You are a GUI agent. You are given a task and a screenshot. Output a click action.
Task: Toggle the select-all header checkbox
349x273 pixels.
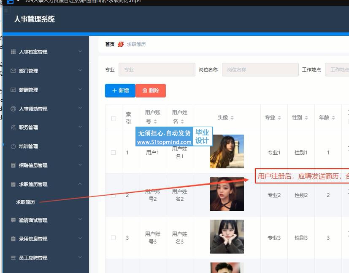coord(114,119)
